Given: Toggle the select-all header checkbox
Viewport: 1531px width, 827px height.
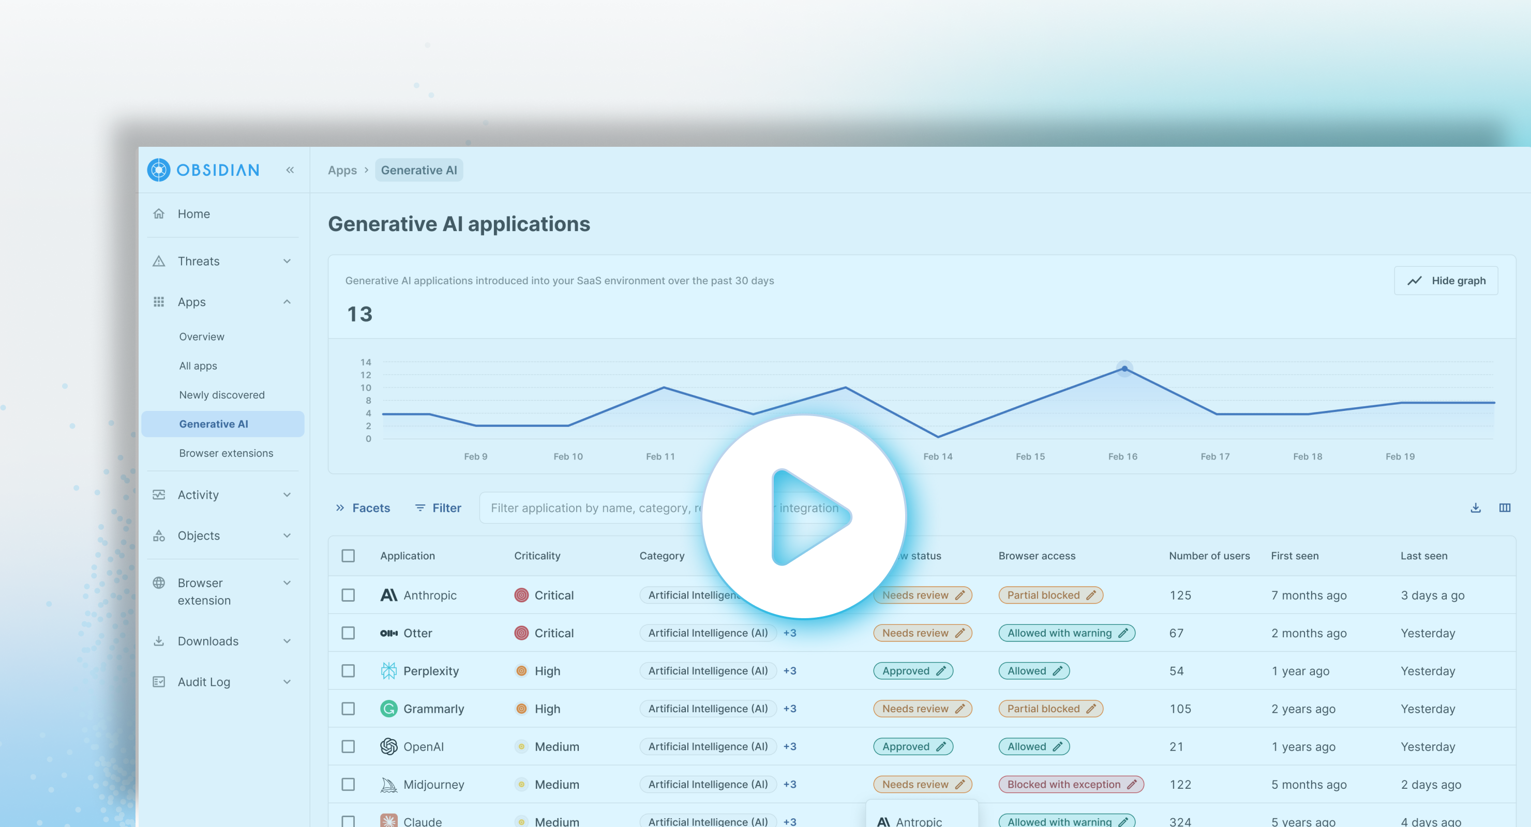Looking at the screenshot, I should click(x=348, y=556).
